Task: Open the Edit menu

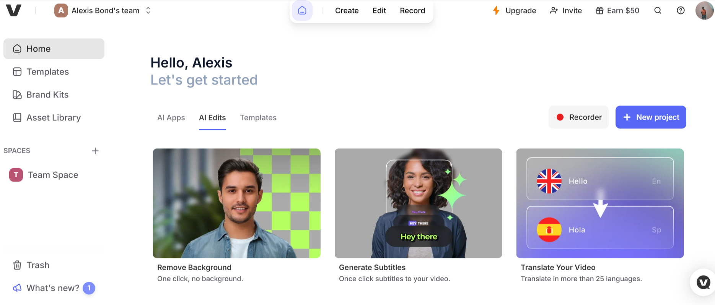Action: [x=379, y=11]
